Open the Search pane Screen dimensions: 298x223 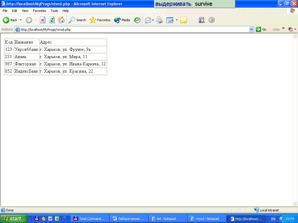[77, 20]
